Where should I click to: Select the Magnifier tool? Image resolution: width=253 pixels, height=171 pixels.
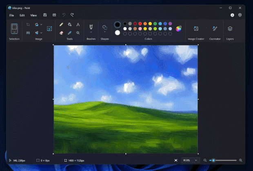pos(78,33)
